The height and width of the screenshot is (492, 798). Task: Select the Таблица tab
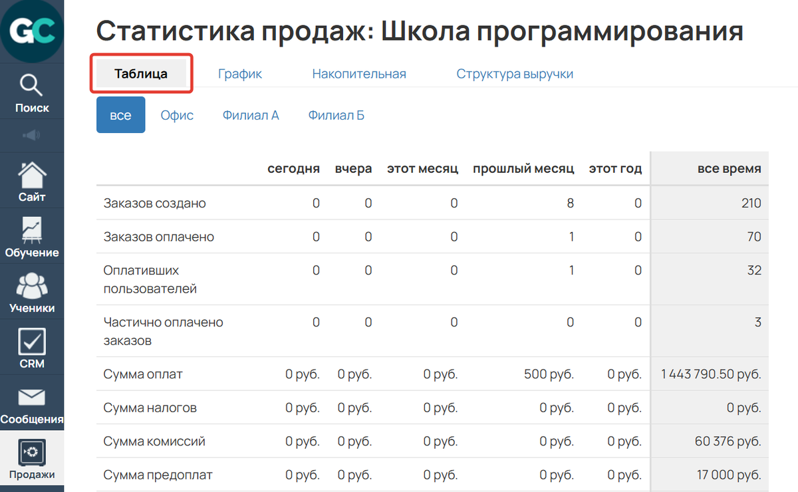click(140, 73)
